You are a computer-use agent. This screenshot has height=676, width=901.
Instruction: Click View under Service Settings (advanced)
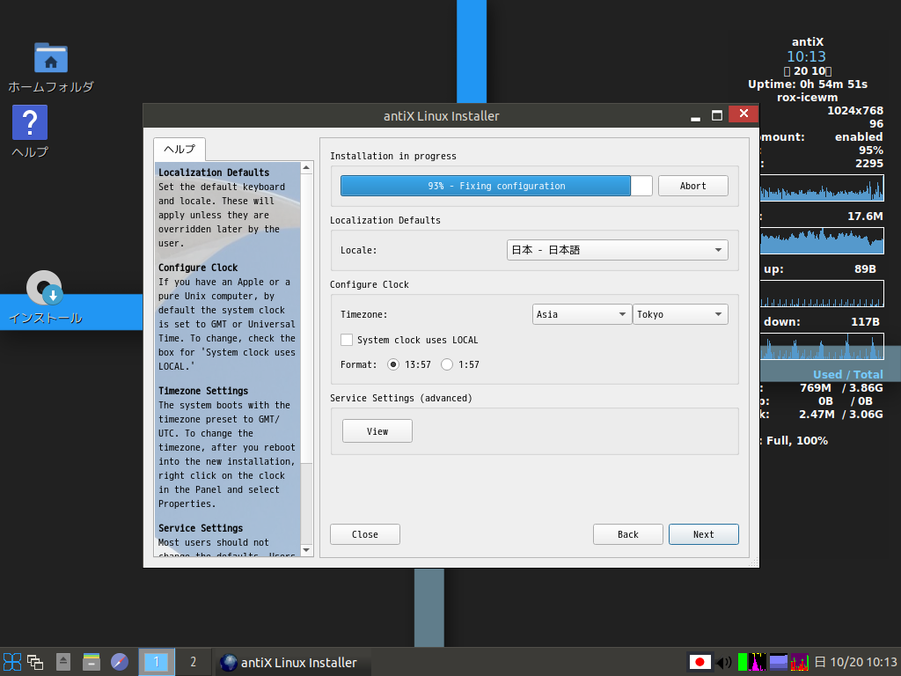pyautogui.click(x=377, y=431)
